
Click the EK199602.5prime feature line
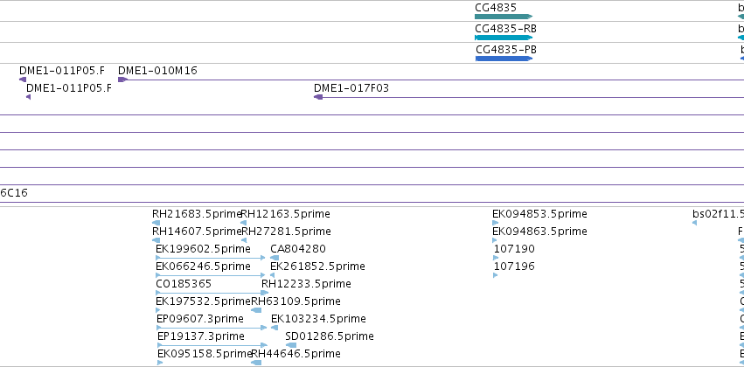pyautogui.click(x=211, y=258)
